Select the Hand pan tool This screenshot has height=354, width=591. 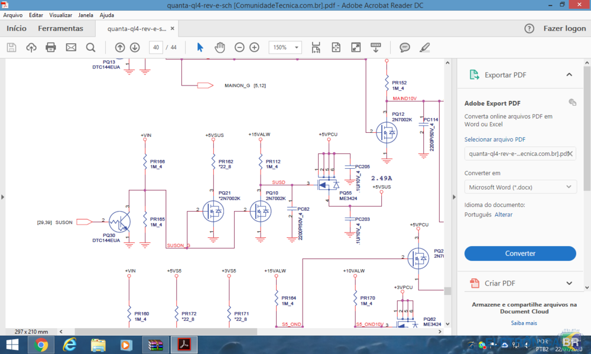(x=219, y=47)
